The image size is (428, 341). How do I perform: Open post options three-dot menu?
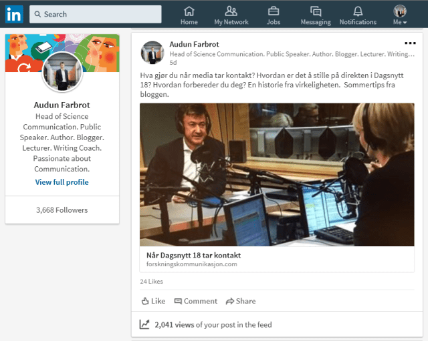[x=410, y=43]
